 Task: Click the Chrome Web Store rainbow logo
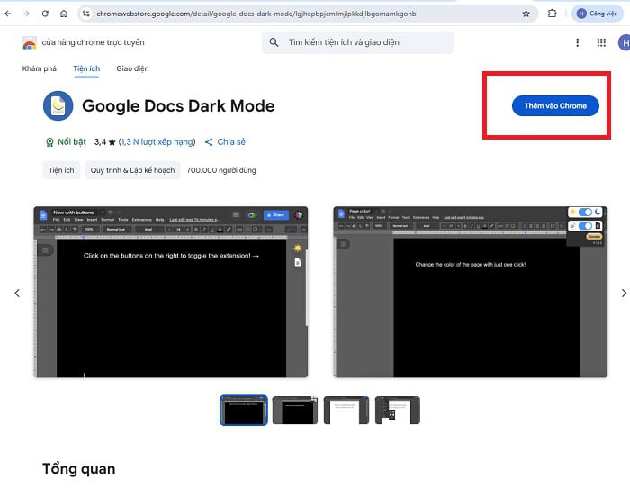click(30, 42)
